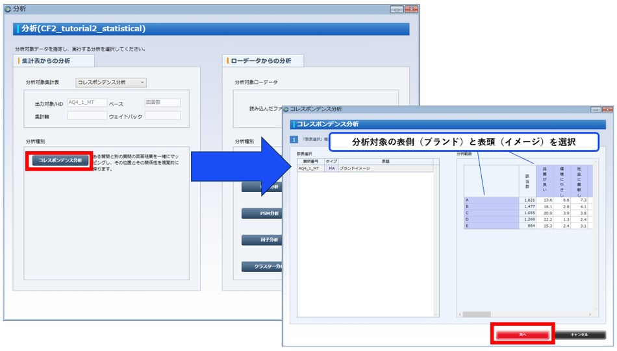617x351 pixels.
Task: Click the 因子分析 button in the 分析 window
Action: point(262,240)
